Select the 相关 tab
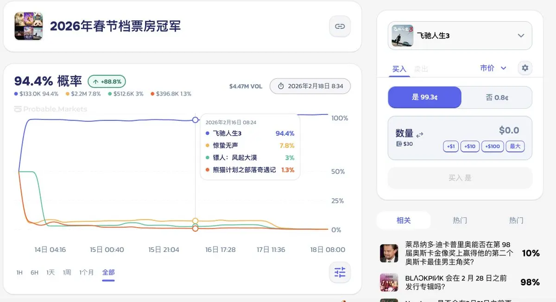556x302 pixels. point(404,220)
